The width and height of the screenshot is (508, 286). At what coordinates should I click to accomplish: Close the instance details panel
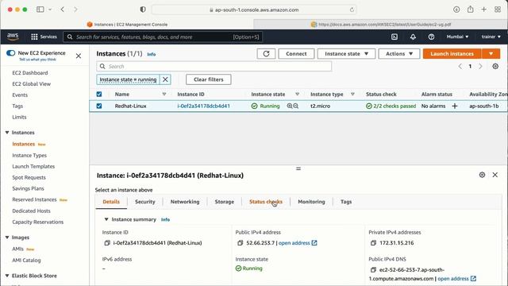point(495,175)
